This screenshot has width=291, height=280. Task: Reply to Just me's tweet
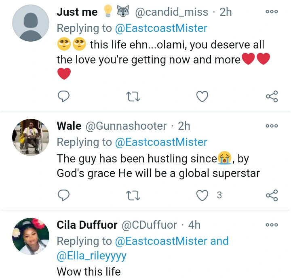point(63,96)
